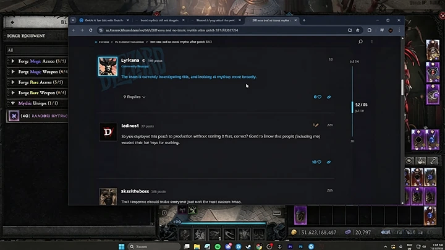
Task: Go back in the browser
Action: click(74, 30)
